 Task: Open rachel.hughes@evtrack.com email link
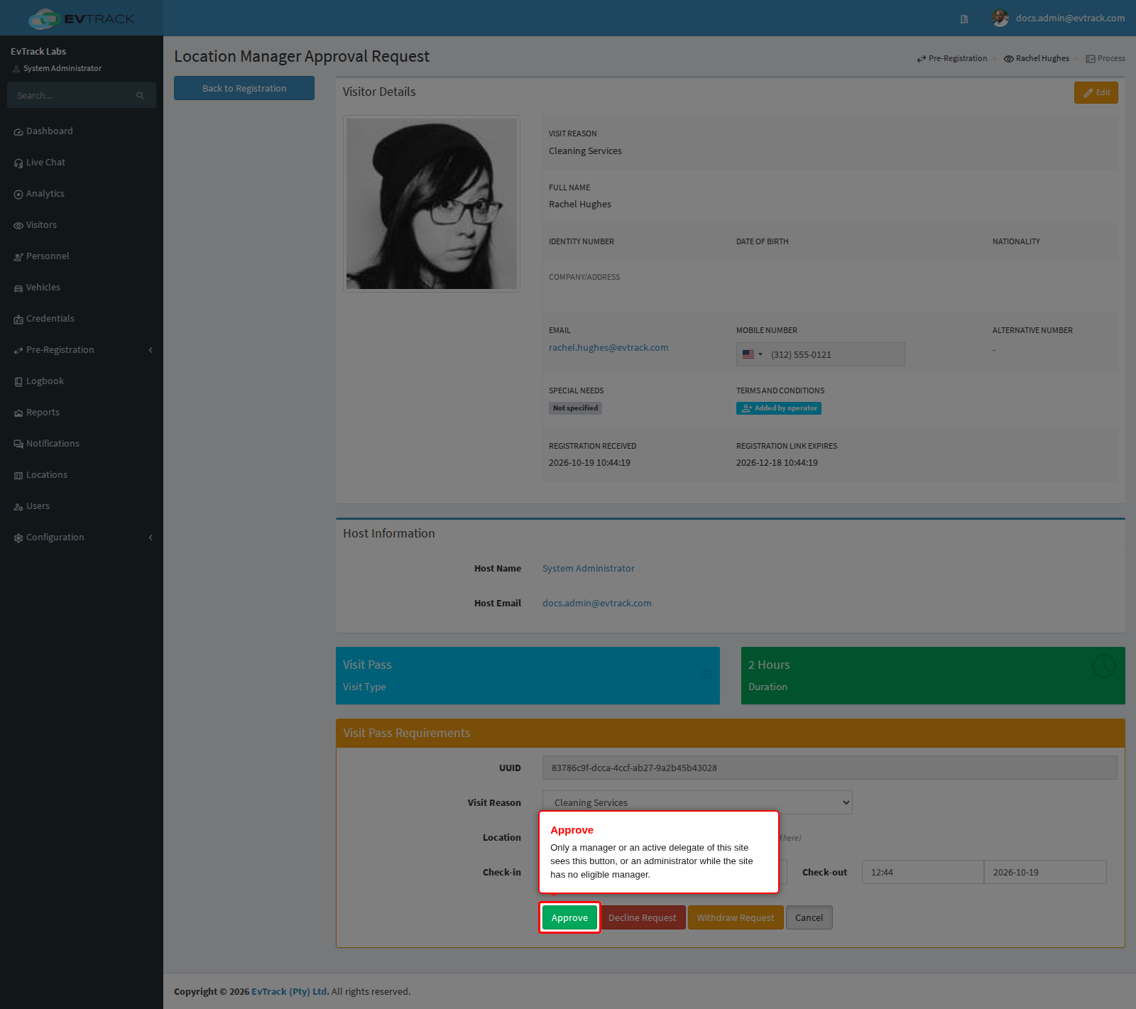coord(608,348)
